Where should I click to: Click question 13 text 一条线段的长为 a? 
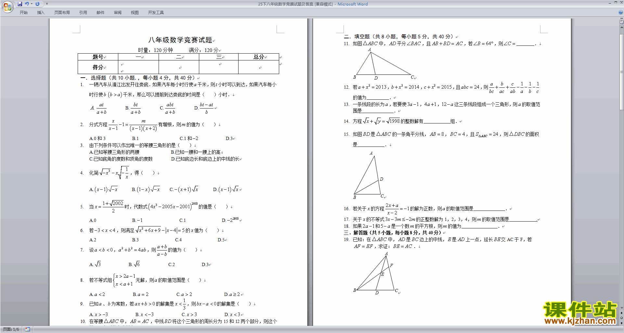pyautogui.click(x=442, y=108)
